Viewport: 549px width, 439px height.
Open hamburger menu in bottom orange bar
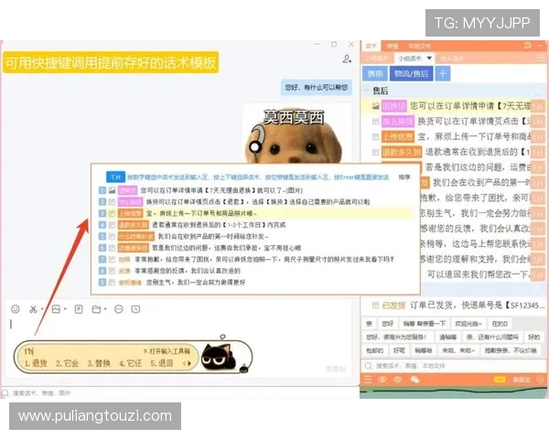point(369,378)
